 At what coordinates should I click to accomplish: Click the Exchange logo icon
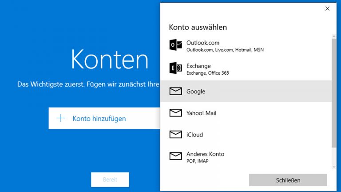pos(176,68)
